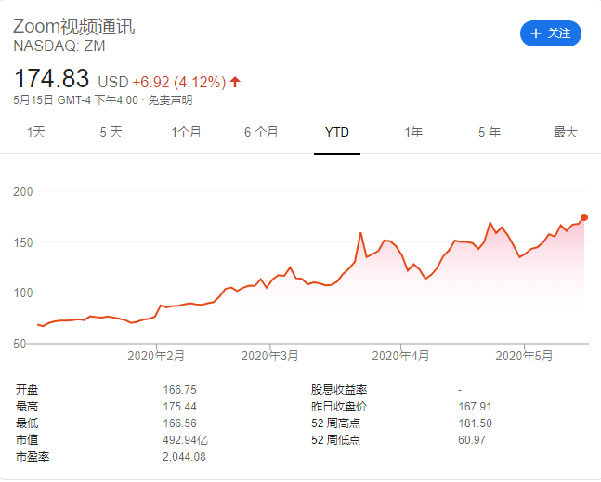Click the 最低 value 166.56
This screenshot has width=601, height=482.
180,423
